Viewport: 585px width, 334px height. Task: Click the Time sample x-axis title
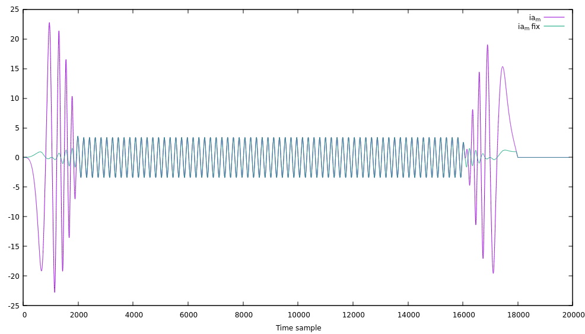pos(298,328)
